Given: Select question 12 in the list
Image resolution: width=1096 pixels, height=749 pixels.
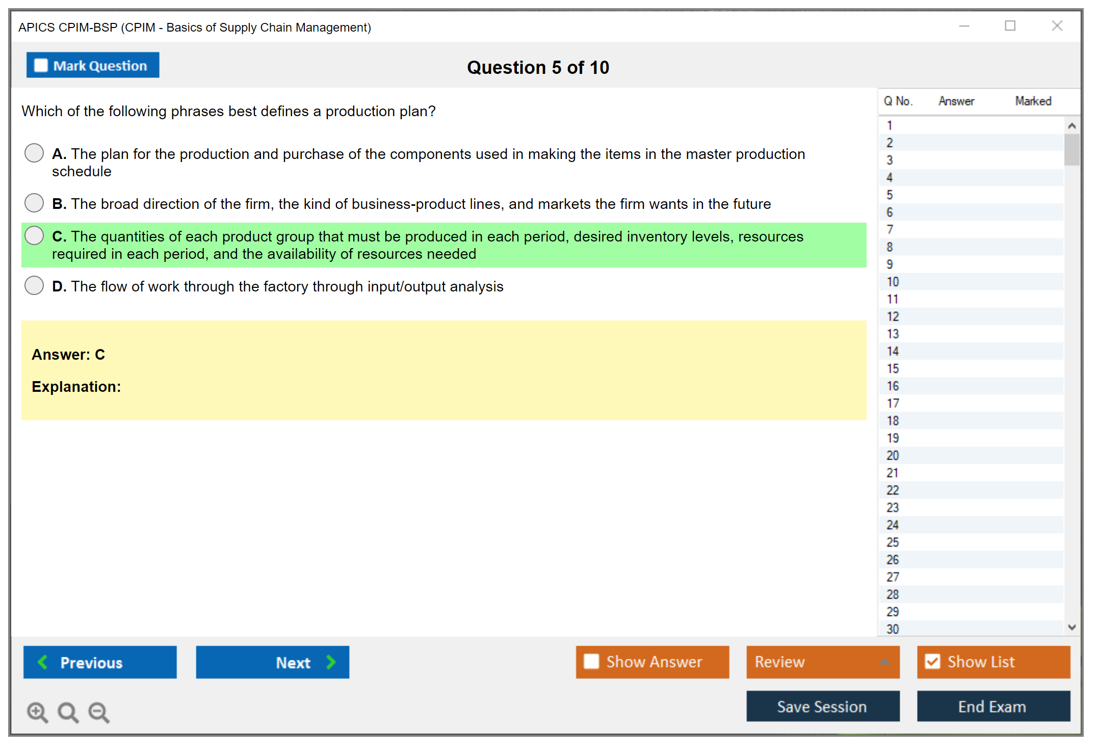Looking at the screenshot, I should coord(893,316).
